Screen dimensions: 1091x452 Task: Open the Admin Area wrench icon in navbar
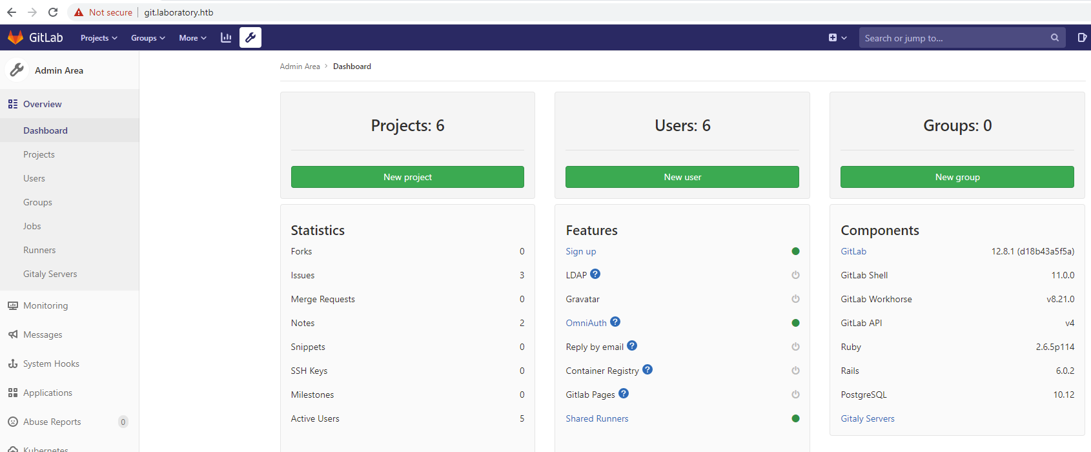pos(250,37)
